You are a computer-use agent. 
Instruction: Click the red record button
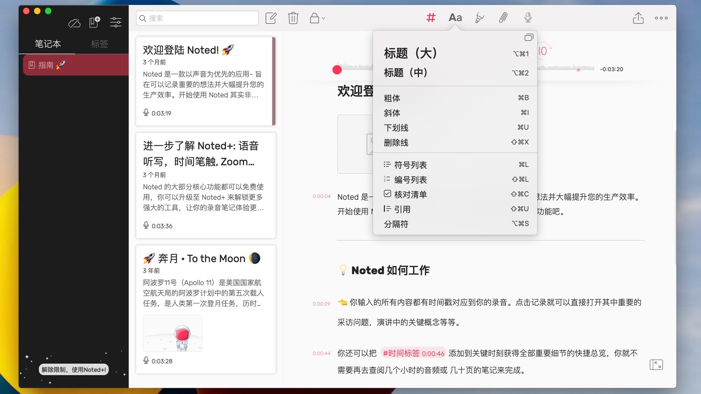[337, 69]
